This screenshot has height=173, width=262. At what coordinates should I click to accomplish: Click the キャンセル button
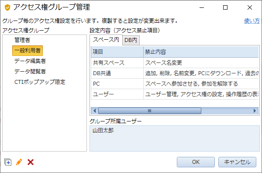(x=237, y=162)
